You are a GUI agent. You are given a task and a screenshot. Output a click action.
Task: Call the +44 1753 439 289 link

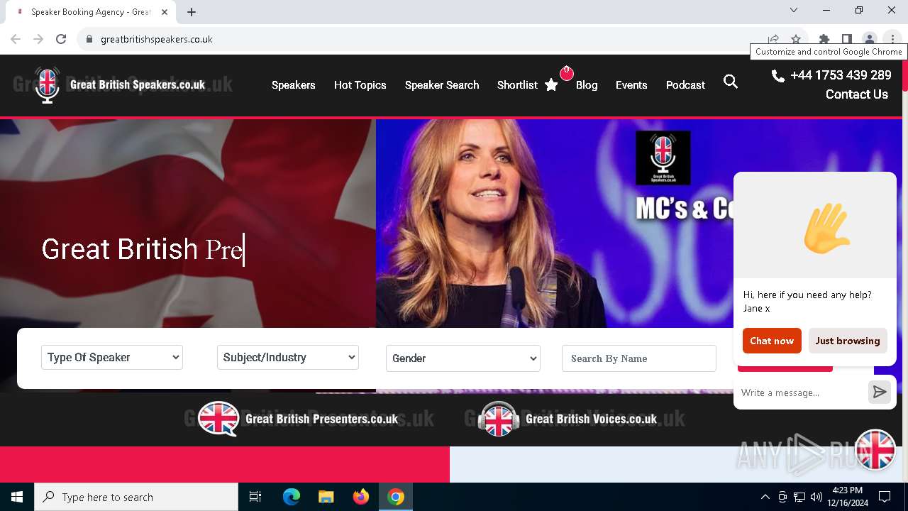pyautogui.click(x=841, y=75)
